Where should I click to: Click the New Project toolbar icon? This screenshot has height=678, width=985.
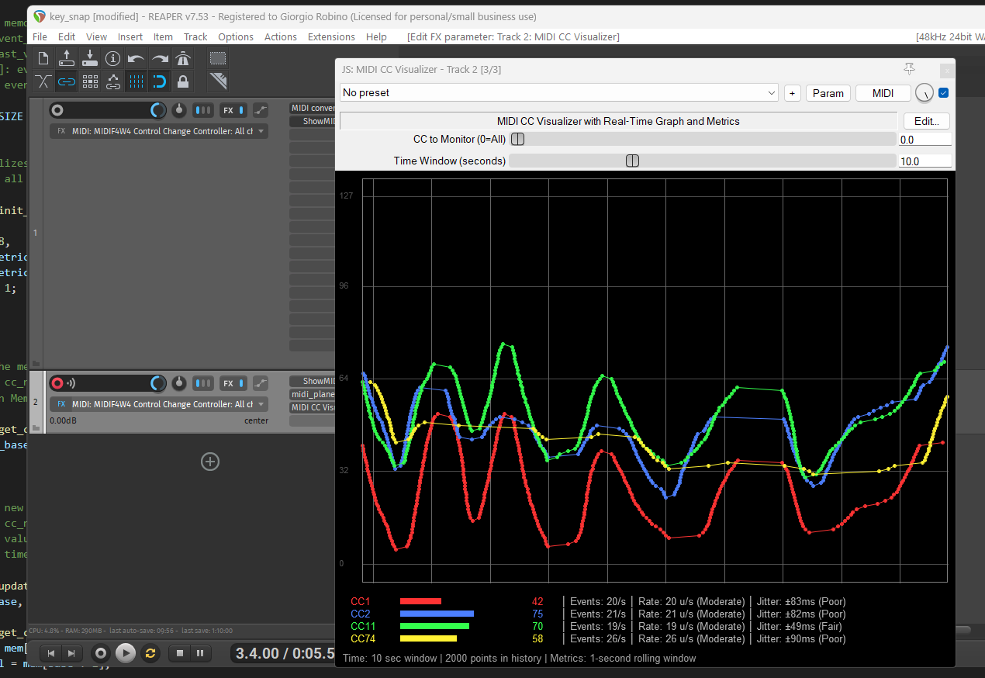coord(43,58)
